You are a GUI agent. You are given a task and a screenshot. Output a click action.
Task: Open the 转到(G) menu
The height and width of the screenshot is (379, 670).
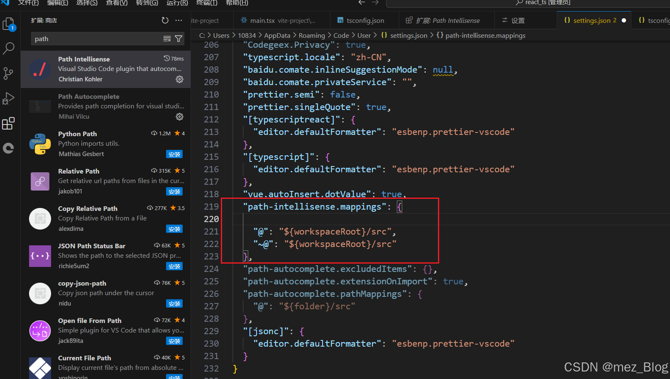(147, 3)
